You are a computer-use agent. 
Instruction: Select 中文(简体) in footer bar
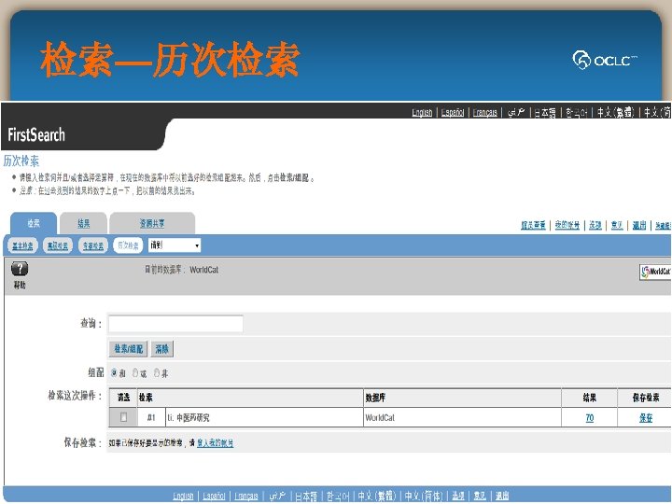coord(424,496)
